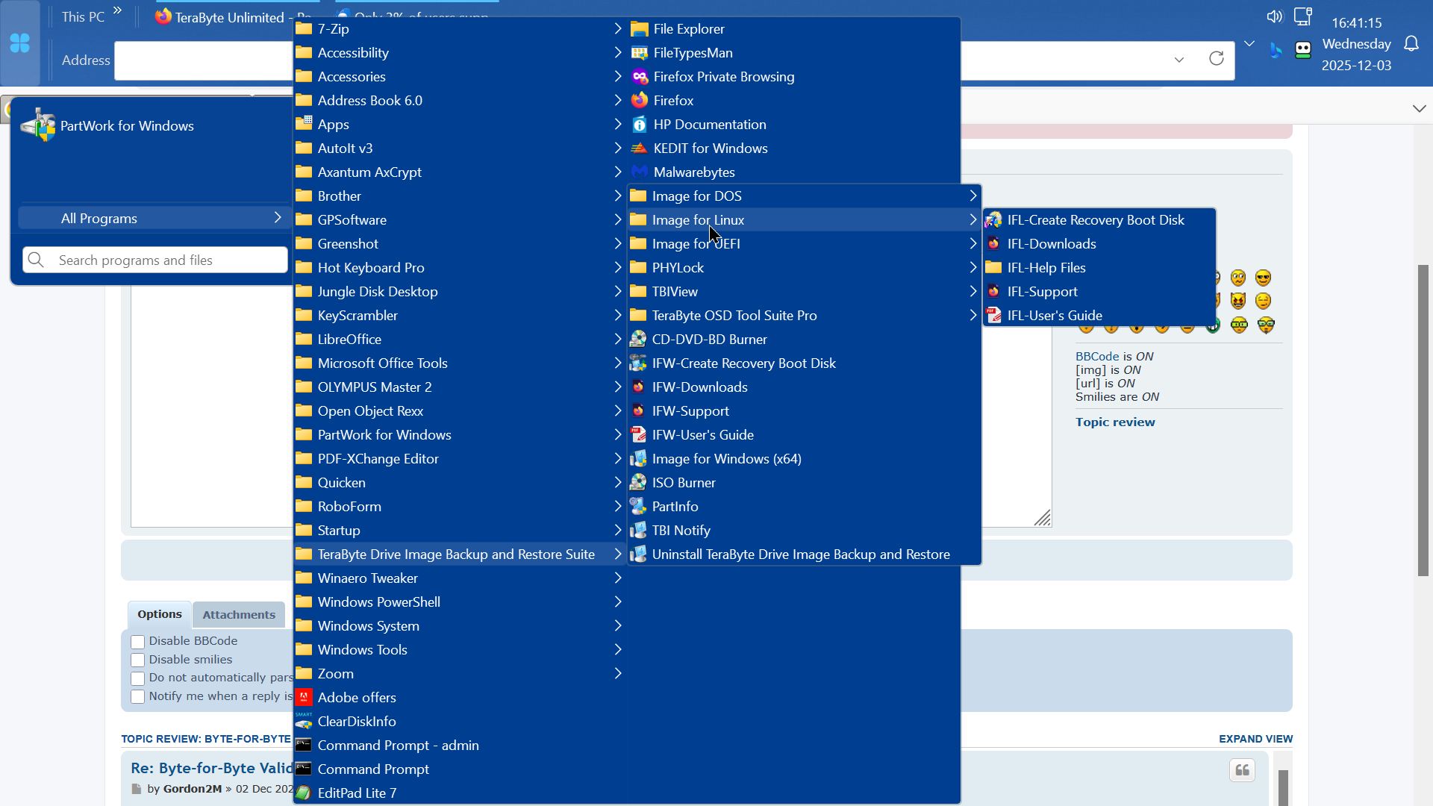Open TBI Notify icon
This screenshot has height=806, width=1433.
click(x=638, y=531)
